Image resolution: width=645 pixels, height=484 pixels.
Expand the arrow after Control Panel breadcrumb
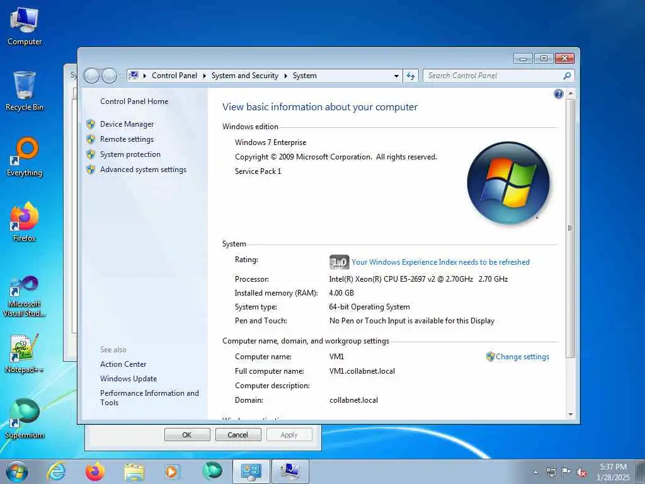click(x=205, y=76)
